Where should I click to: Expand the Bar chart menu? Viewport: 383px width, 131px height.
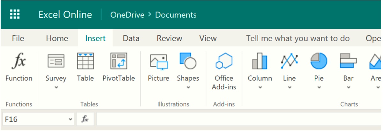click(348, 87)
